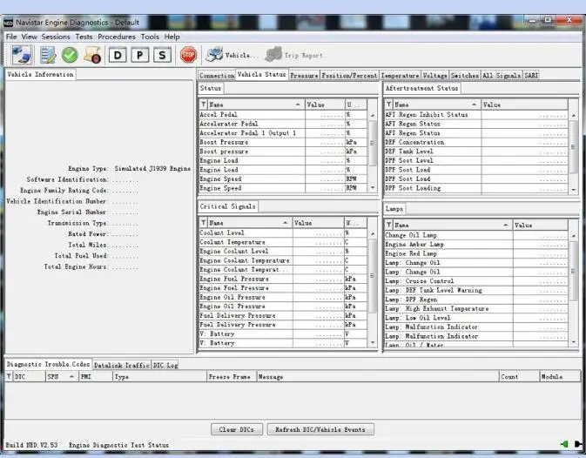Click the connect-to-vehicle laptop icon
Screen dimensions: 586x458
[21, 55]
